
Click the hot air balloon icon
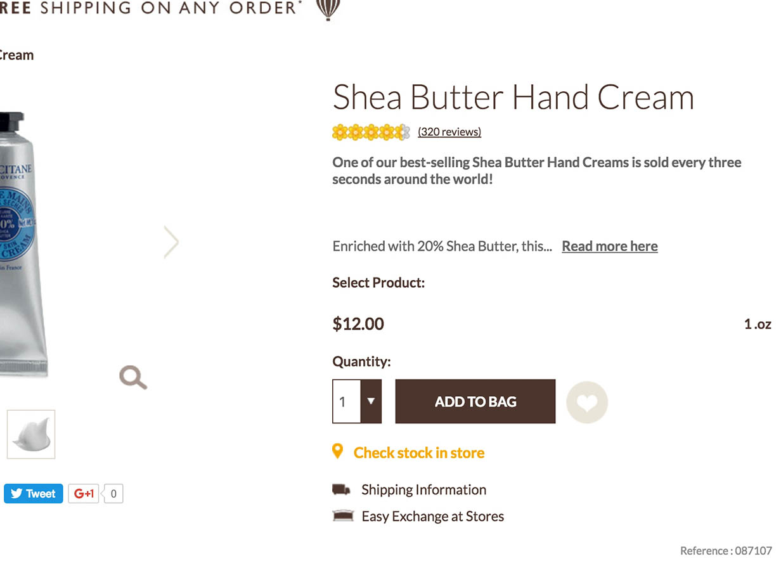[328, 9]
